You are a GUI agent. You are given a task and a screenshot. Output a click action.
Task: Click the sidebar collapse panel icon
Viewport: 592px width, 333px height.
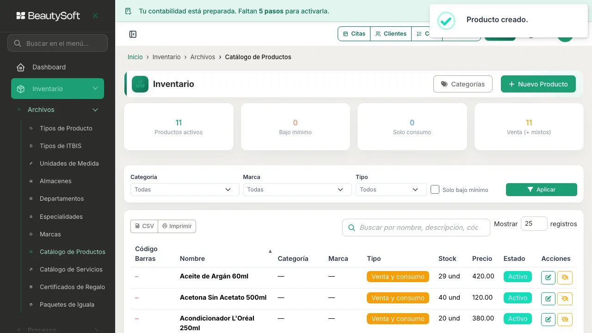(133, 34)
